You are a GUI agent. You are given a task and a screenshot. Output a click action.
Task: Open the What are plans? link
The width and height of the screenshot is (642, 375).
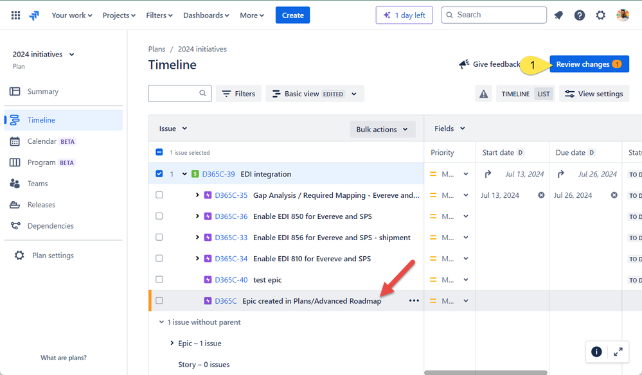coord(64,358)
